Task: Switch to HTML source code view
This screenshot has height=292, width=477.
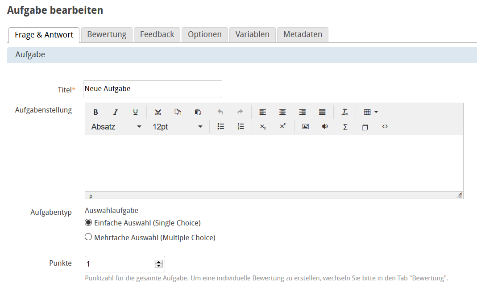Action: pos(385,127)
